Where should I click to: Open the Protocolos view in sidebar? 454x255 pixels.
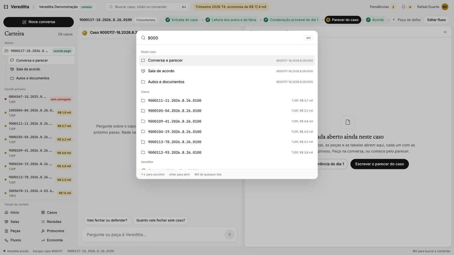tap(53, 231)
